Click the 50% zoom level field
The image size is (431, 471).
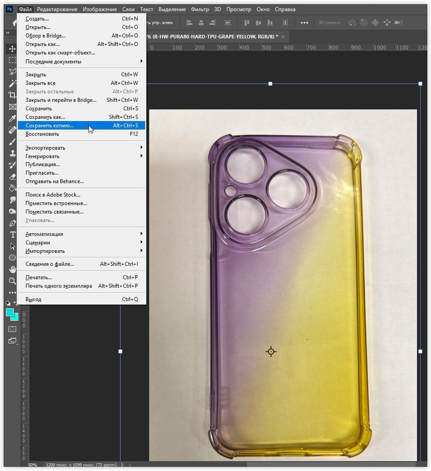(x=33, y=465)
